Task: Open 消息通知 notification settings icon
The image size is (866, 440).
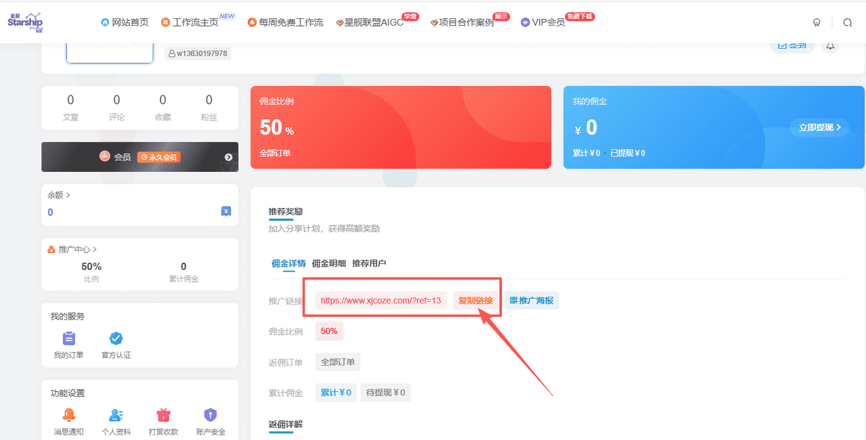Action: [68, 416]
